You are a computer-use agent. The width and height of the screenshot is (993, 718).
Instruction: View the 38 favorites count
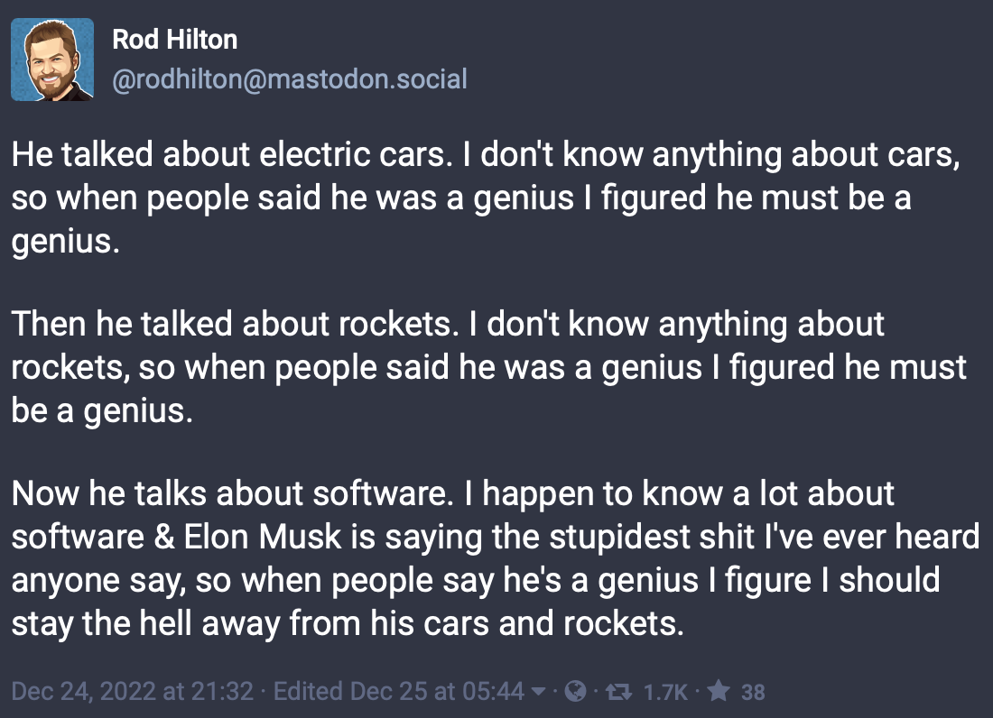752,692
